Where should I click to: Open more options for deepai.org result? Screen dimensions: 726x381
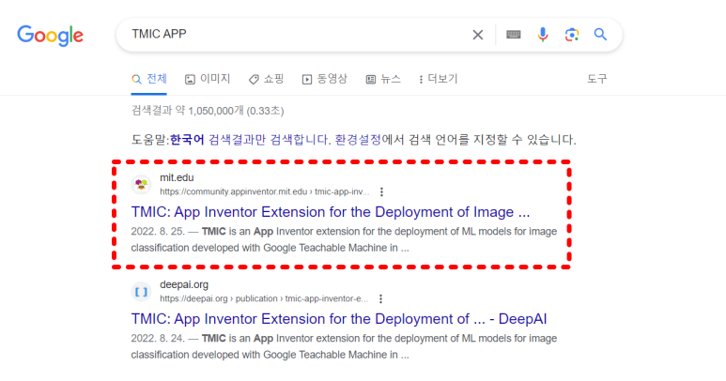[380, 298]
